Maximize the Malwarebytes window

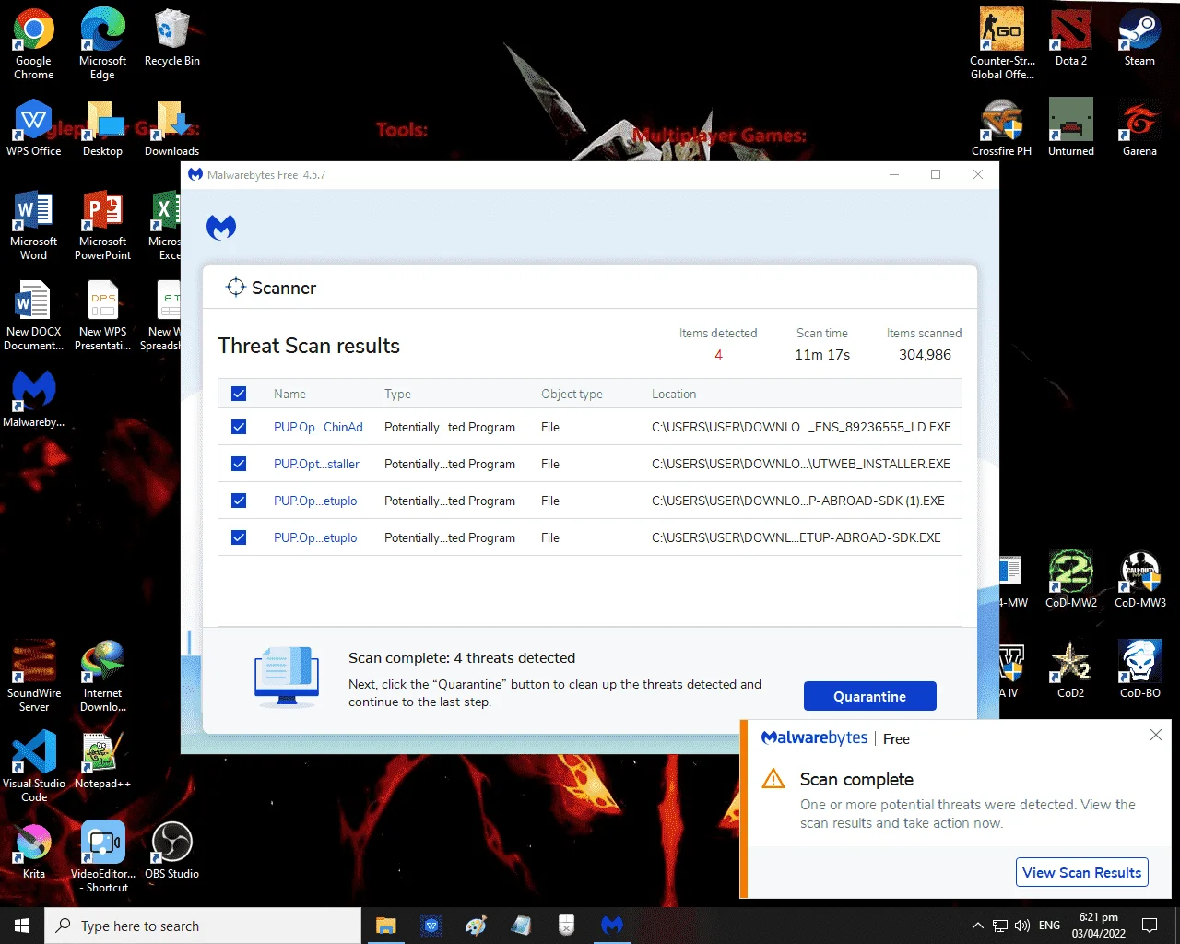click(x=936, y=174)
